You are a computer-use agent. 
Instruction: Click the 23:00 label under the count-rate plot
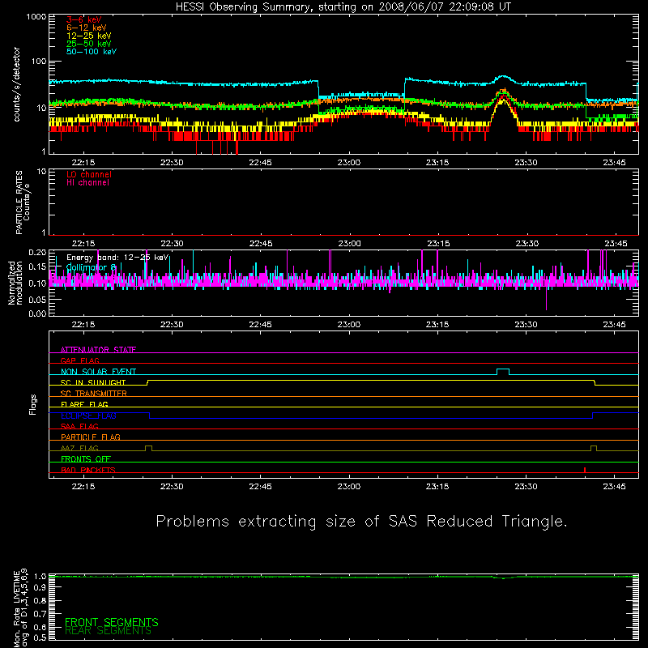349,163
